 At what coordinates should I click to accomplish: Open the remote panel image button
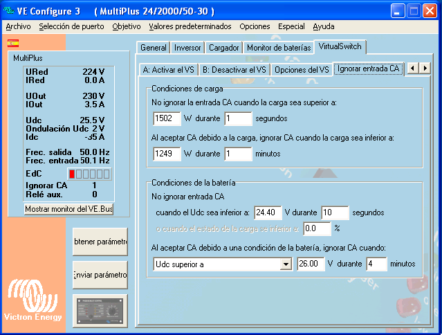(x=100, y=311)
